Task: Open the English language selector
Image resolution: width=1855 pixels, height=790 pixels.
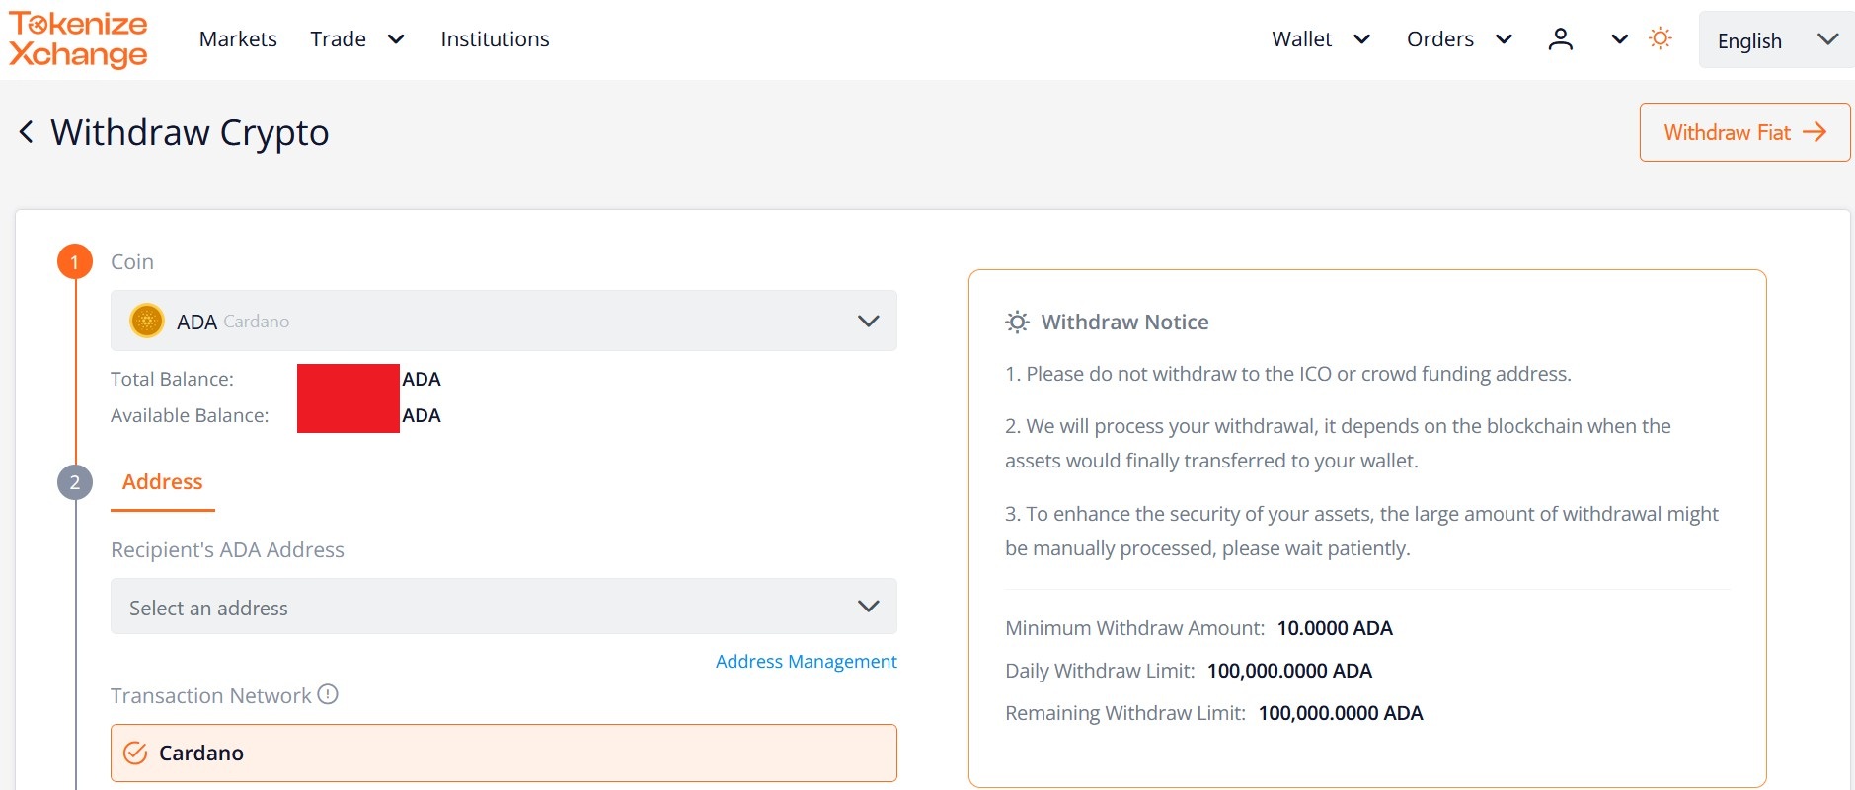Action: [1776, 40]
